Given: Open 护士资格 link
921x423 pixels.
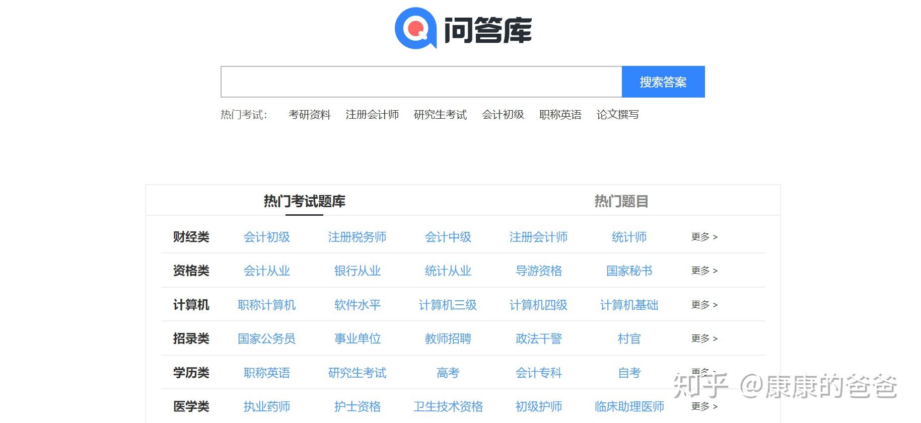Looking at the screenshot, I should click(358, 406).
